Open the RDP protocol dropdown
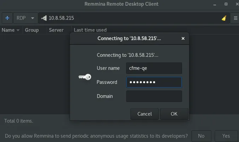The height and width of the screenshot is (142, 239). coord(26,18)
